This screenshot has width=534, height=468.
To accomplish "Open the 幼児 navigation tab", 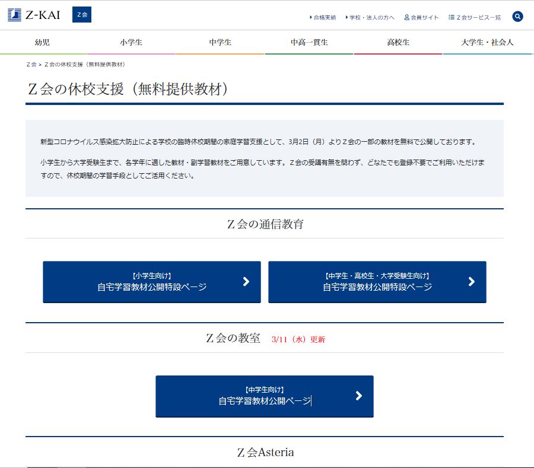I will click(x=42, y=43).
